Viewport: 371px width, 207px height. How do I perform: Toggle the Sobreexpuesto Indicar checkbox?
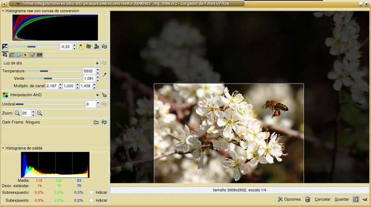[92, 193]
